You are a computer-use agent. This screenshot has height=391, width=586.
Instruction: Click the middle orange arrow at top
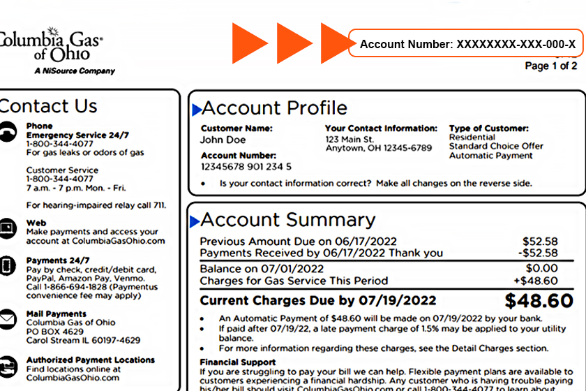pos(294,43)
